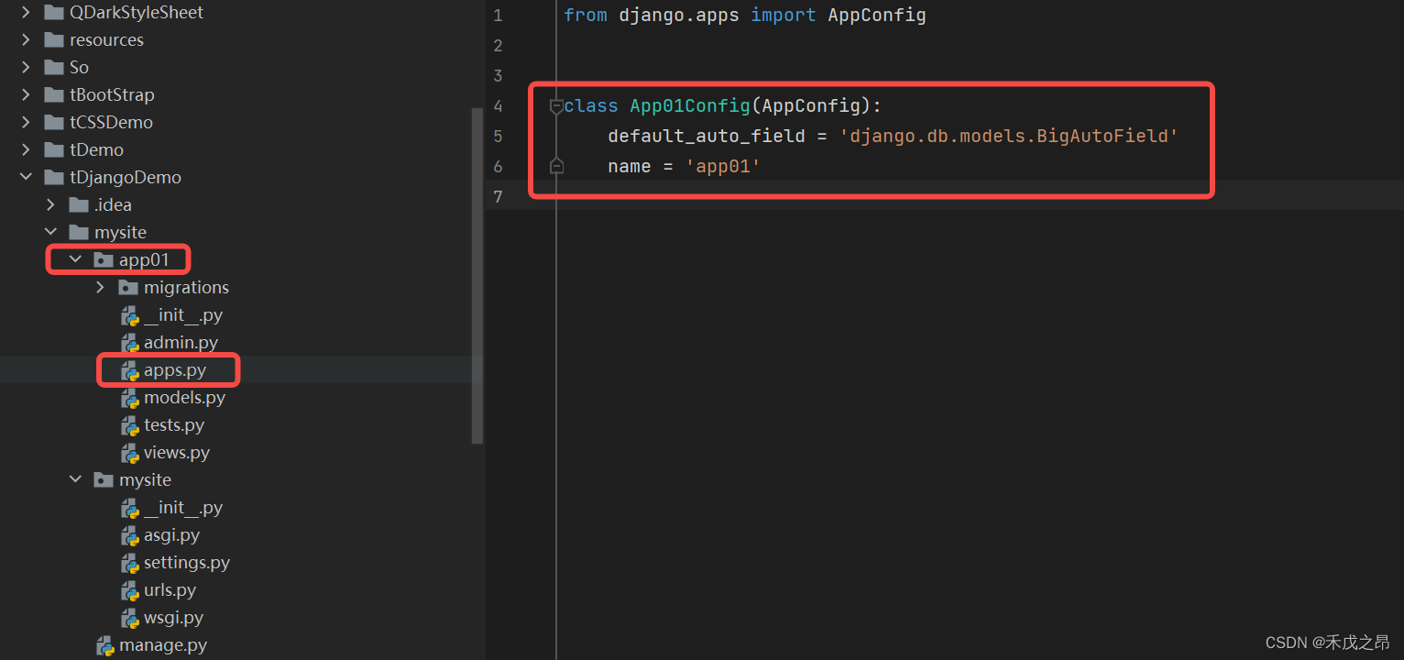Click Python file icon of settings.py
This screenshot has width=1404, height=660.
point(129,563)
